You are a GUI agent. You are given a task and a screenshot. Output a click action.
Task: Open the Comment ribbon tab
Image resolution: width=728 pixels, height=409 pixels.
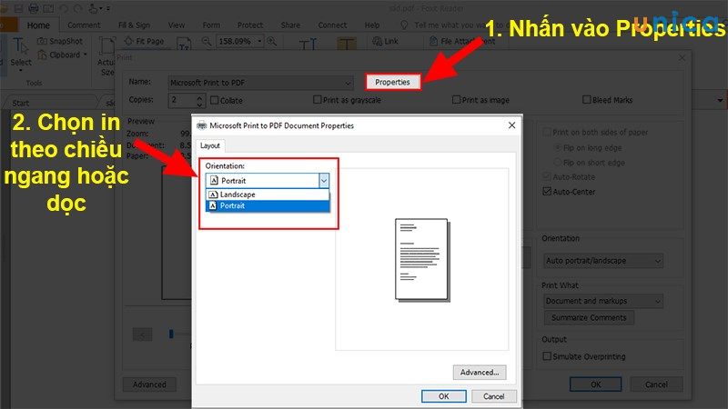[x=84, y=25]
